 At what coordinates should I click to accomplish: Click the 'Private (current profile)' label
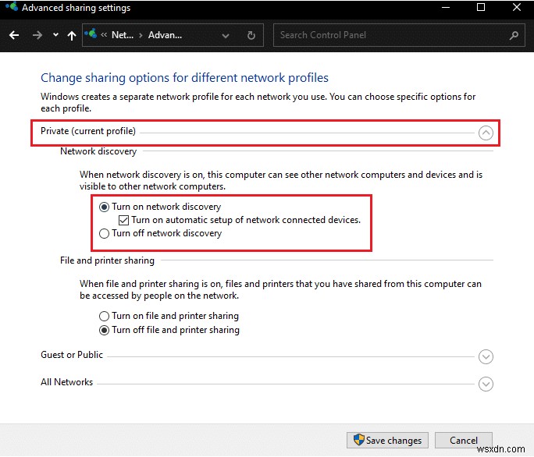[x=88, y=131]
